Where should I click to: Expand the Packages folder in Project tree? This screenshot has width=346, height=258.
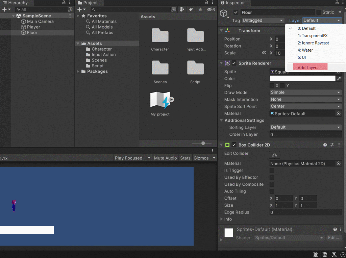point(78,72)
